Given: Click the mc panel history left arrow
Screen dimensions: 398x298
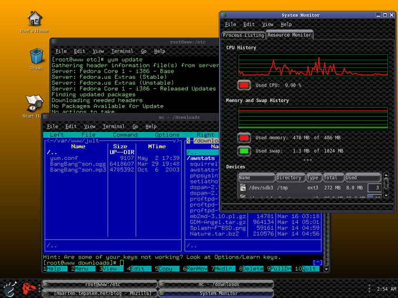Looking at the screenshot, I should pyautogui.click(x=188, y=141).
